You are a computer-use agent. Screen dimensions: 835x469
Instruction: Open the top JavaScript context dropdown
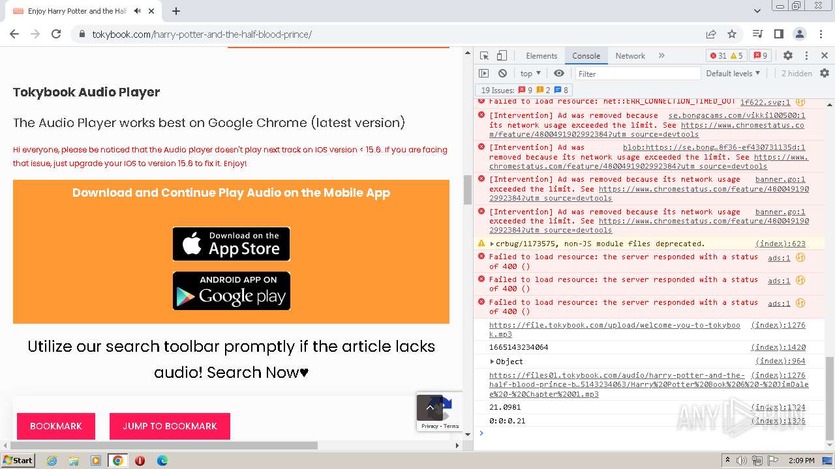[x=530, y=74]
